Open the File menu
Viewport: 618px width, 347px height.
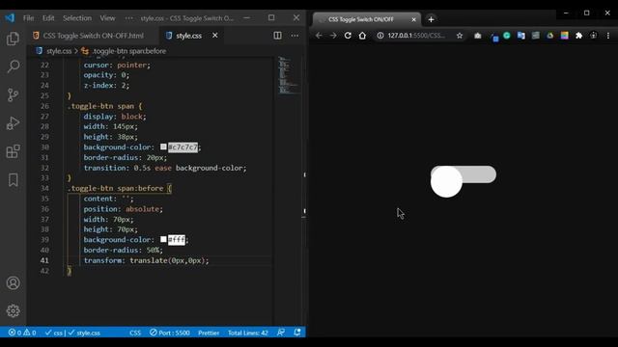pyautogui.click(x=28, y=18)
